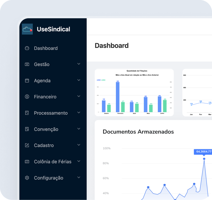Click the Maio 2025 blue bar
The height and width of the screenshot is (200, 212).
(x=146, y=105)
